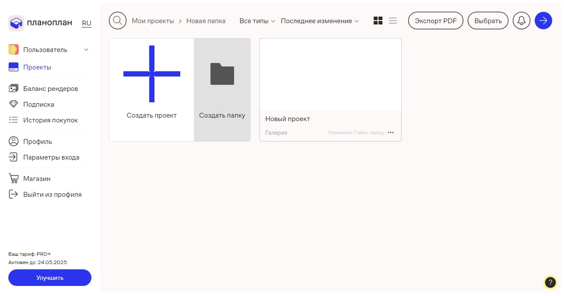Open the Новый проект options menu
The image size is (564, 296).
(x=390, y=132)
